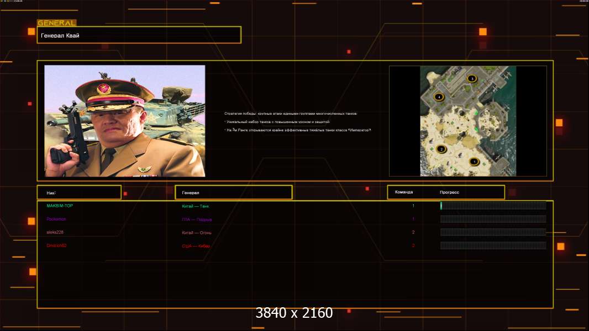The width and height of the screenshot is (589, 331).
Task: Click the "США — Кибер" general entry
Action: tap(196, 246)
